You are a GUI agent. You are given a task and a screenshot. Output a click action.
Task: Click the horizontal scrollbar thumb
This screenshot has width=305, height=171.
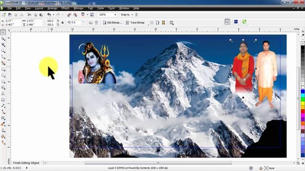click(x=158, y=163)
